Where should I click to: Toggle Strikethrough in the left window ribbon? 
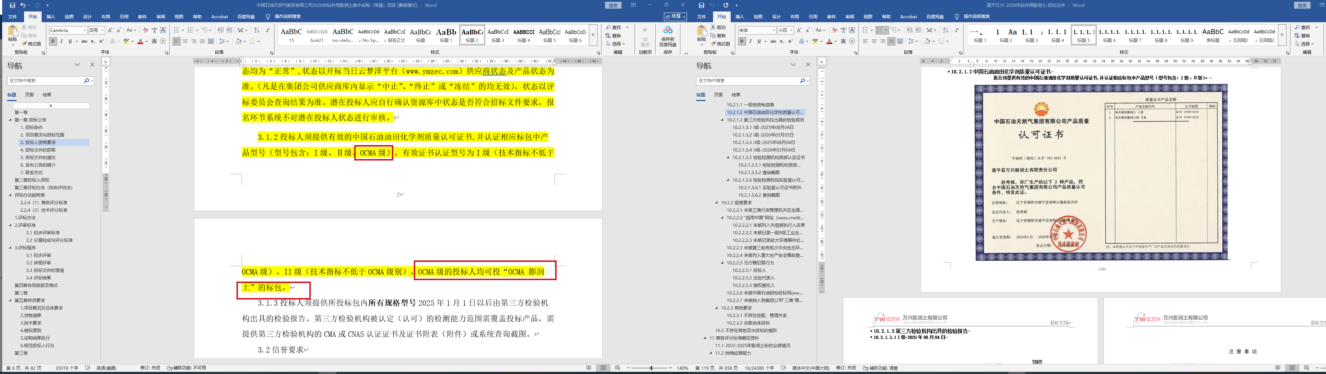pyautogui.click(x=84, y=41)
